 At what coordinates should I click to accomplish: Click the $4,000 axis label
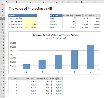(x=13, y=54)
